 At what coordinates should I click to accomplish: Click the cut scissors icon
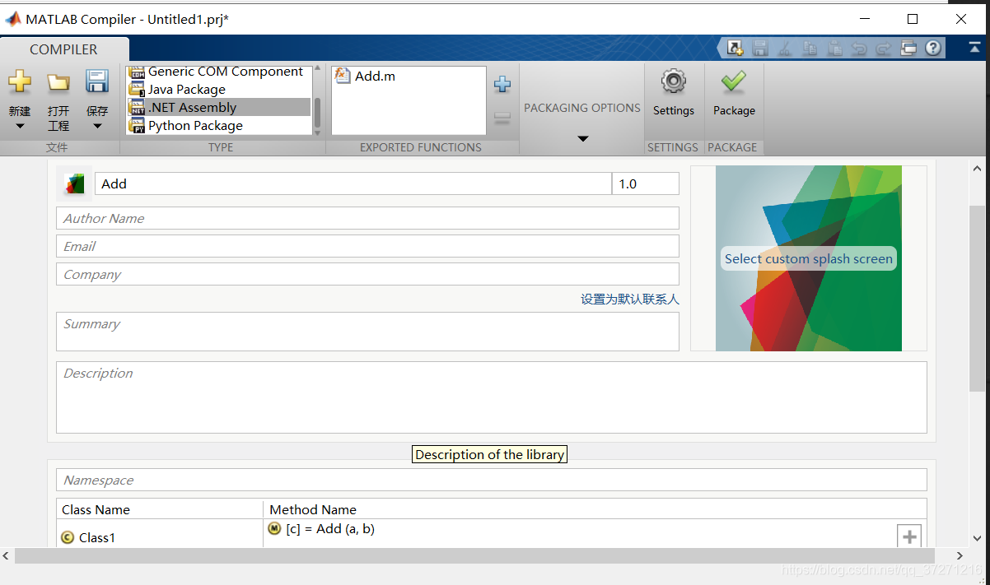[x=785, y=49]
